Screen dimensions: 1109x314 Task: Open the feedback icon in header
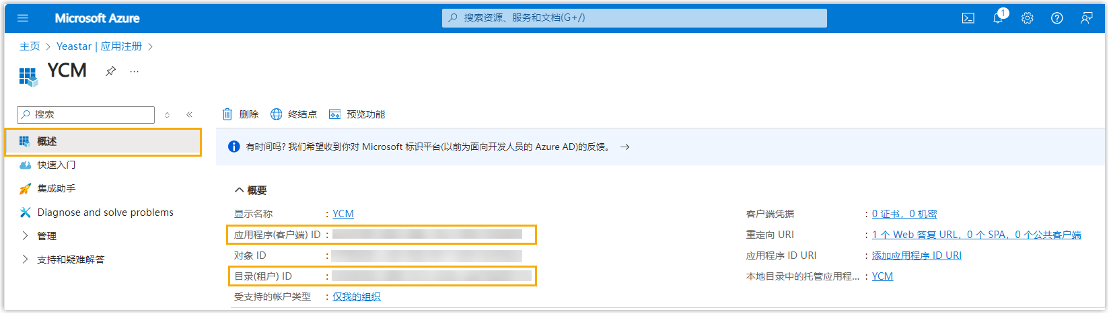coord(1086,18)
